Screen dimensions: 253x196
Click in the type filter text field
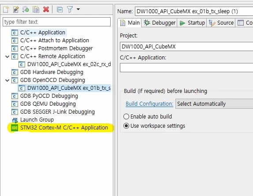pyautogui.click(x=56, y=22)
